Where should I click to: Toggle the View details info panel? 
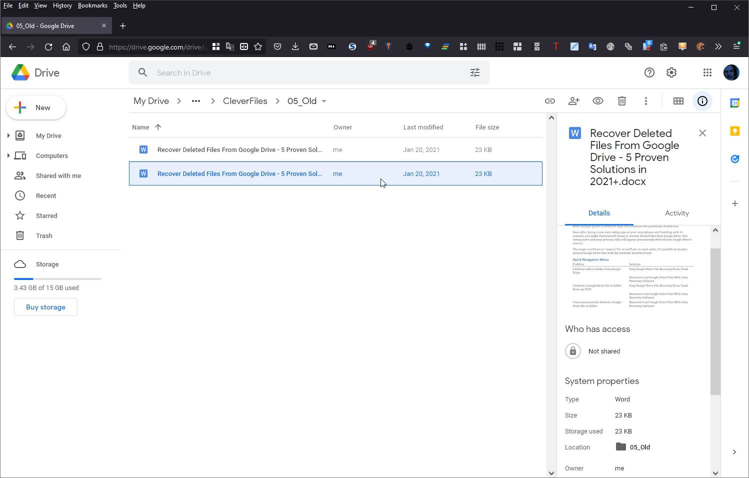pyautogui.click(x=702, y=101)
